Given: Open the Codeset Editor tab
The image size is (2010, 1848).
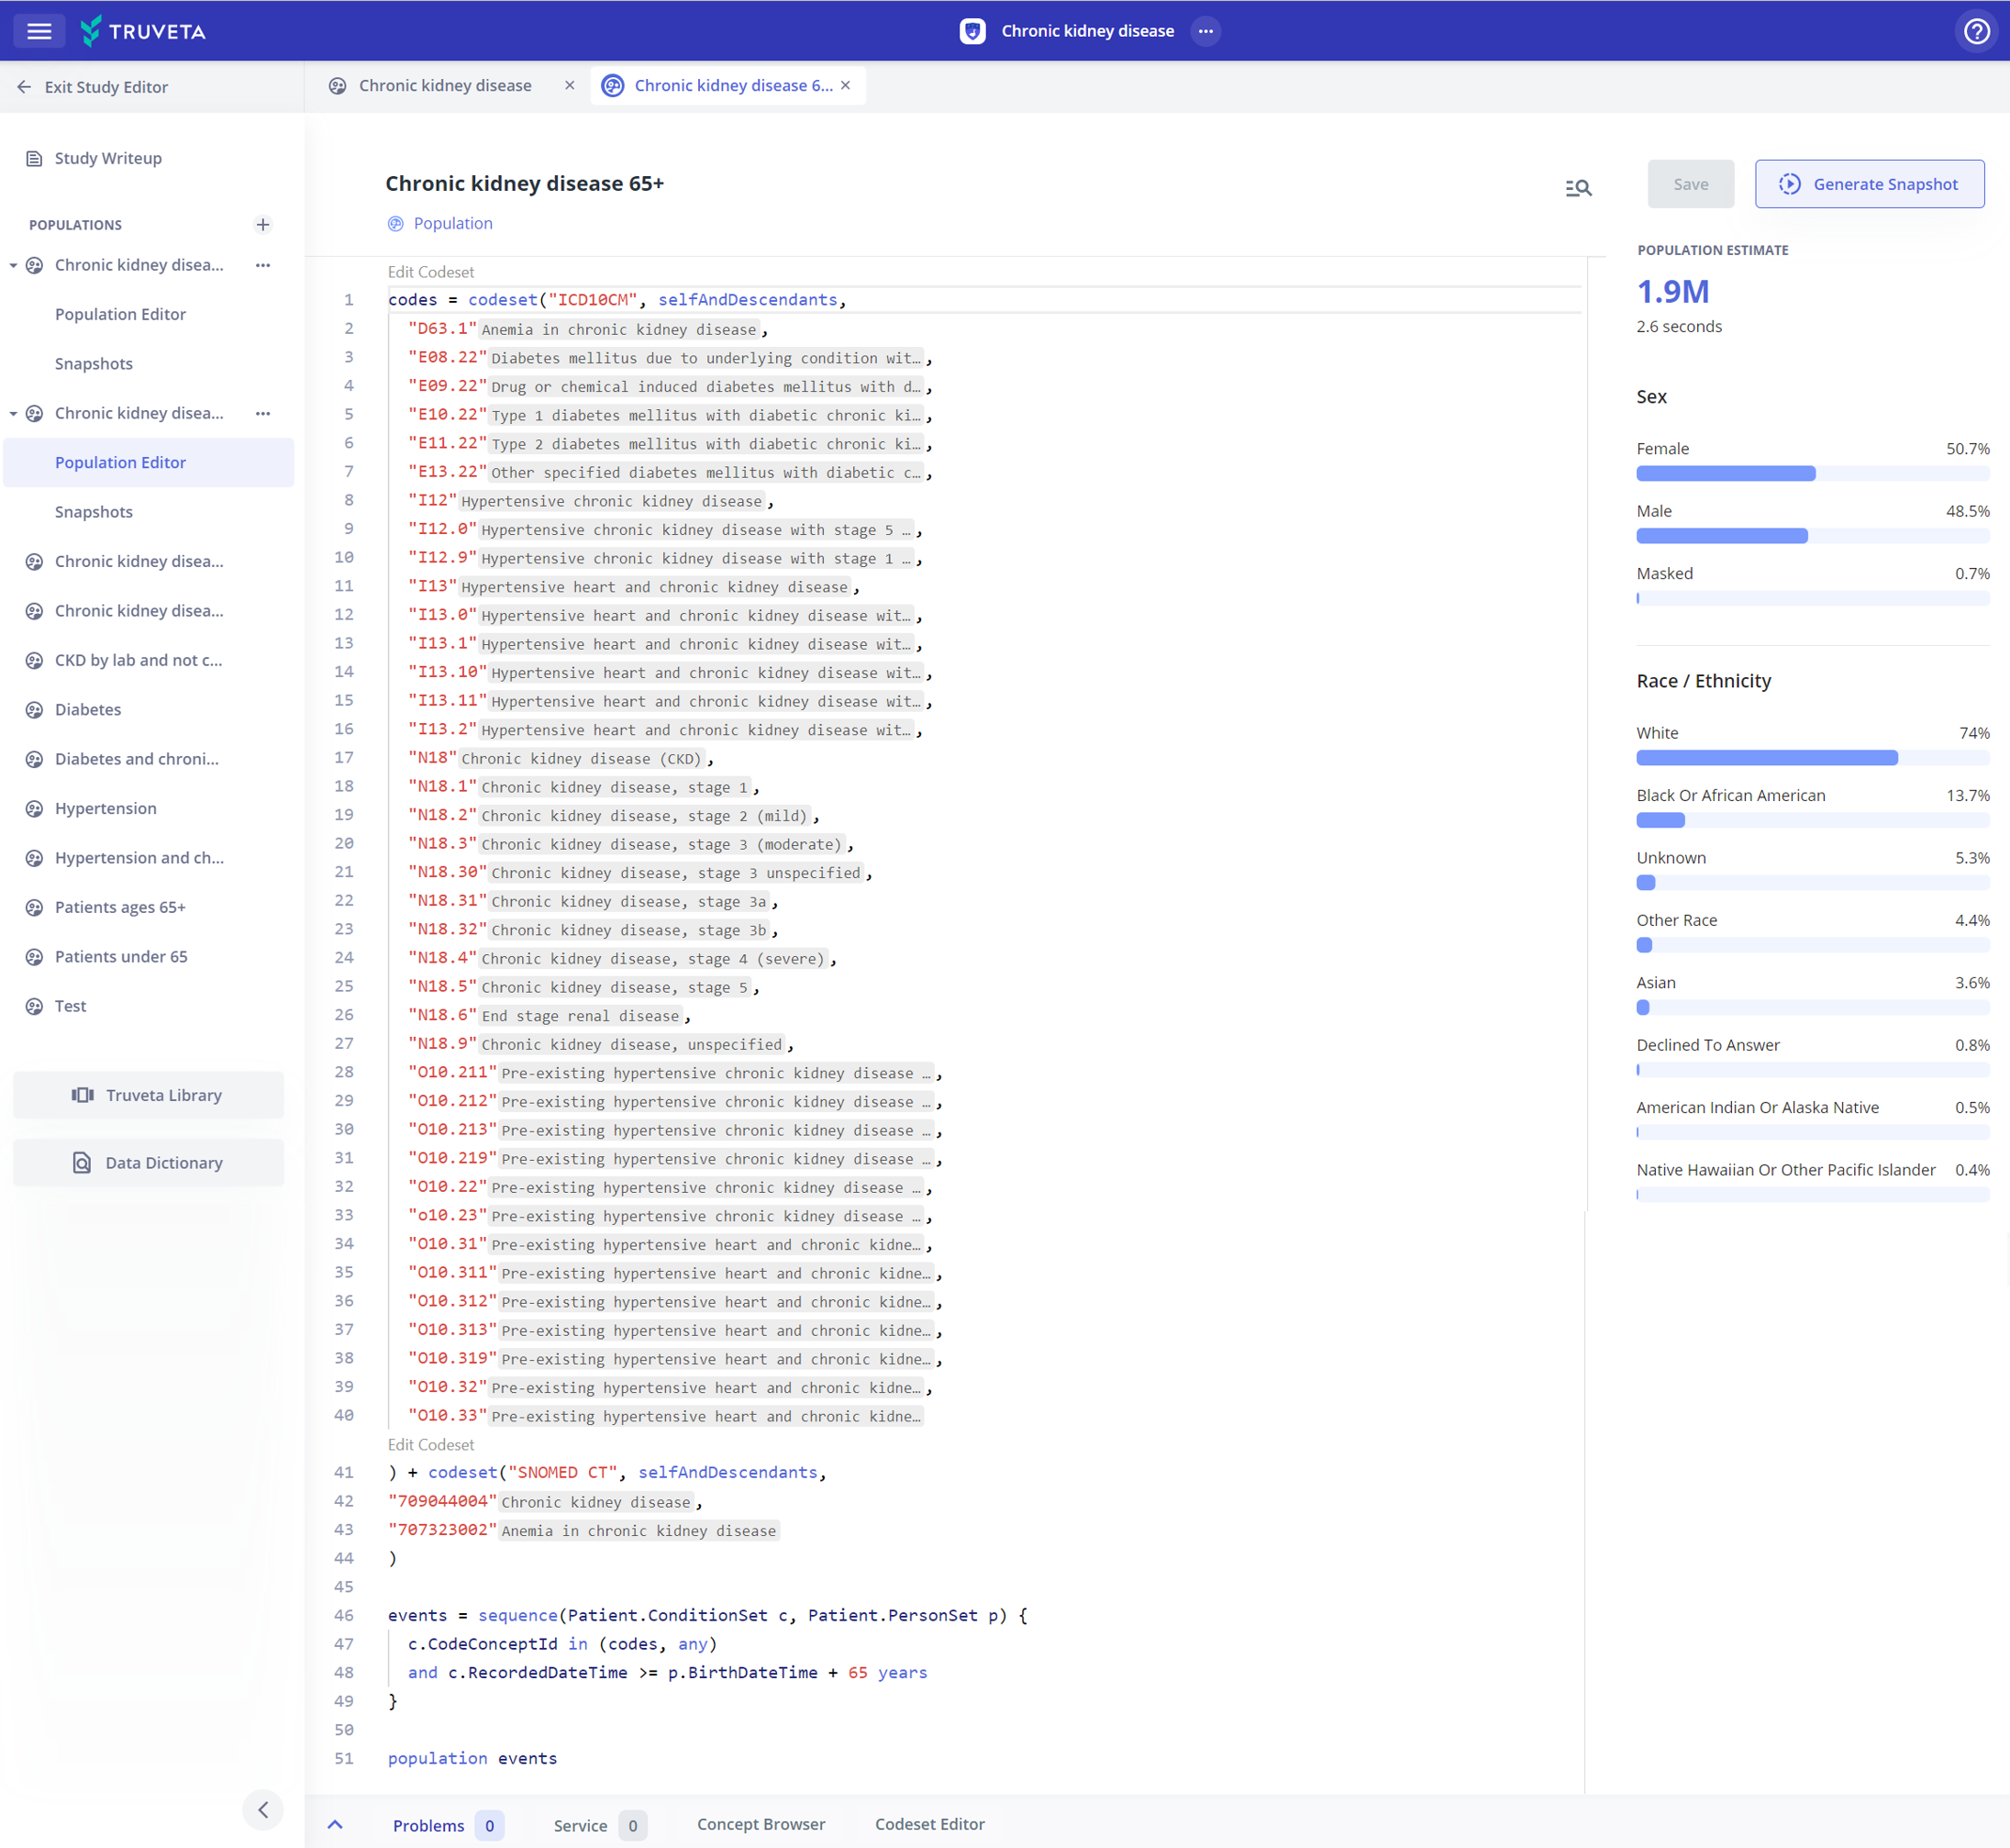Looking at the screenshot, I should pyautogui.click(x=929, y=1824).
